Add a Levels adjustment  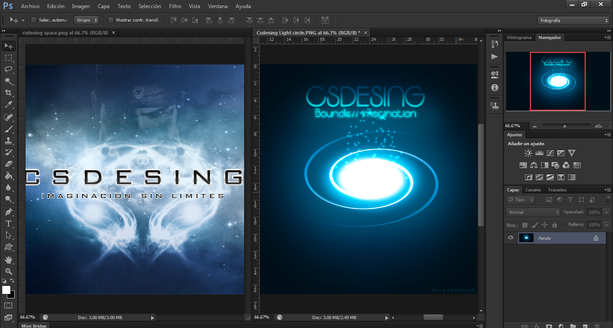[539, 153]
